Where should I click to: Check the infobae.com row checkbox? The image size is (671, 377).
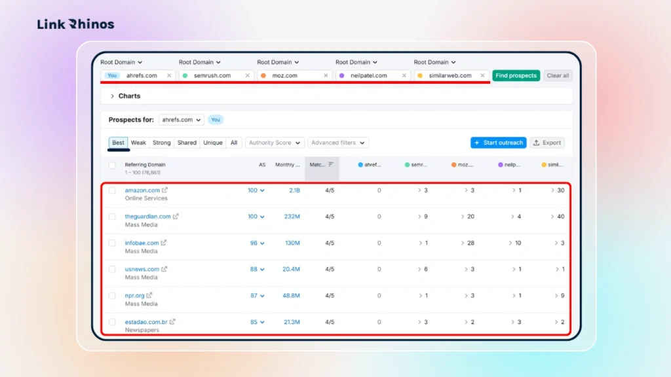coord(112,243)
